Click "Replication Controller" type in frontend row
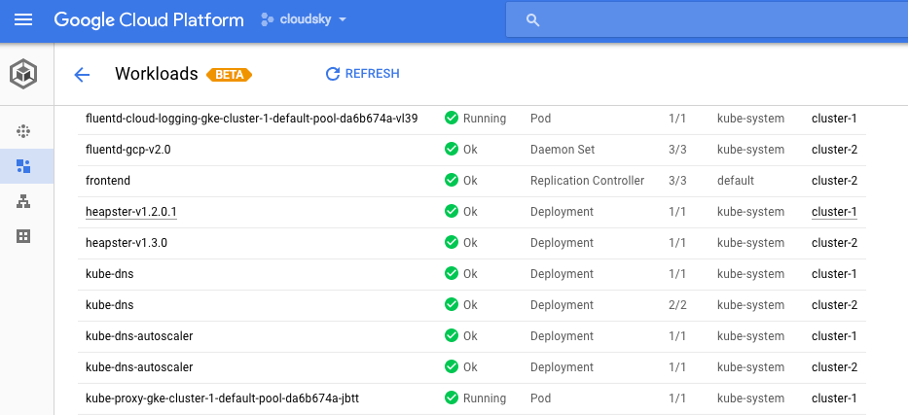Image resolution: width=908 pixels, height=415 pixels. [x=587, y=181]
